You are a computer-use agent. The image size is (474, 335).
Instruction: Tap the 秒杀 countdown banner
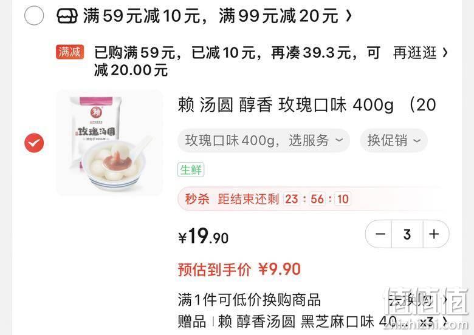click(313, 199)
